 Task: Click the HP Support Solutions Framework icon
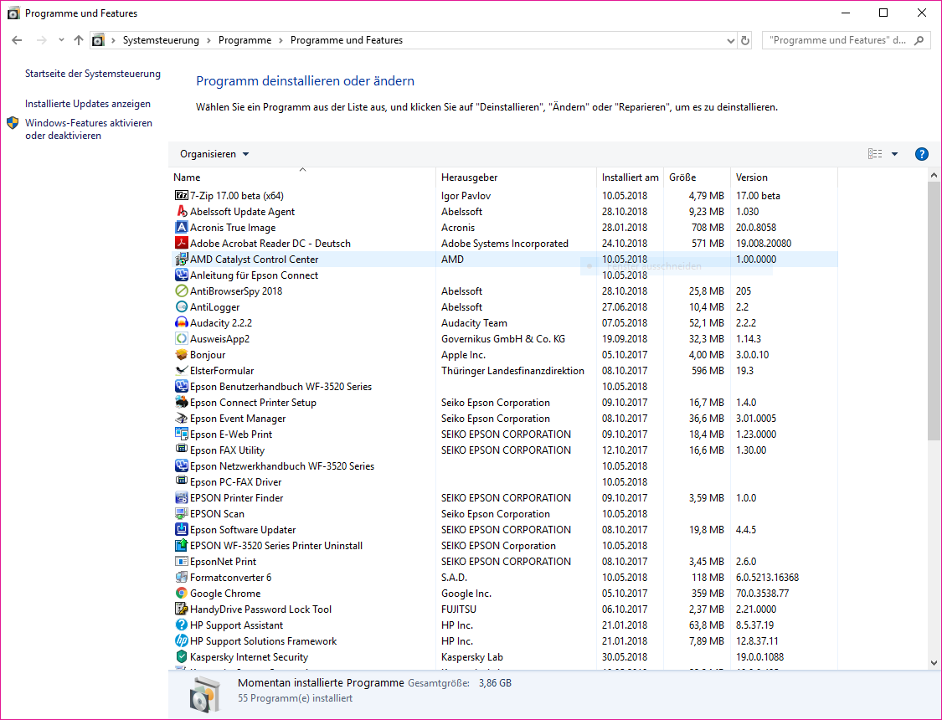(182, 640)
